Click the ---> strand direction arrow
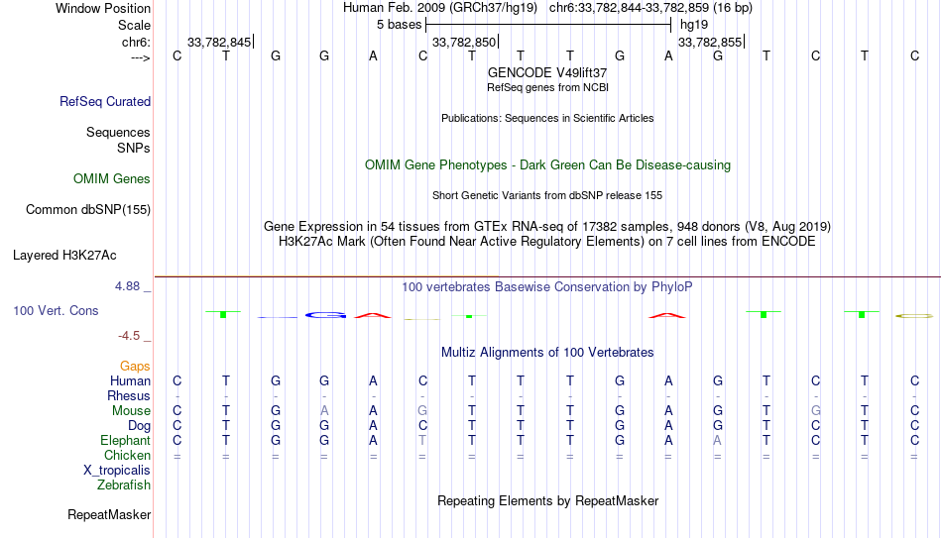 coord(141,57)
